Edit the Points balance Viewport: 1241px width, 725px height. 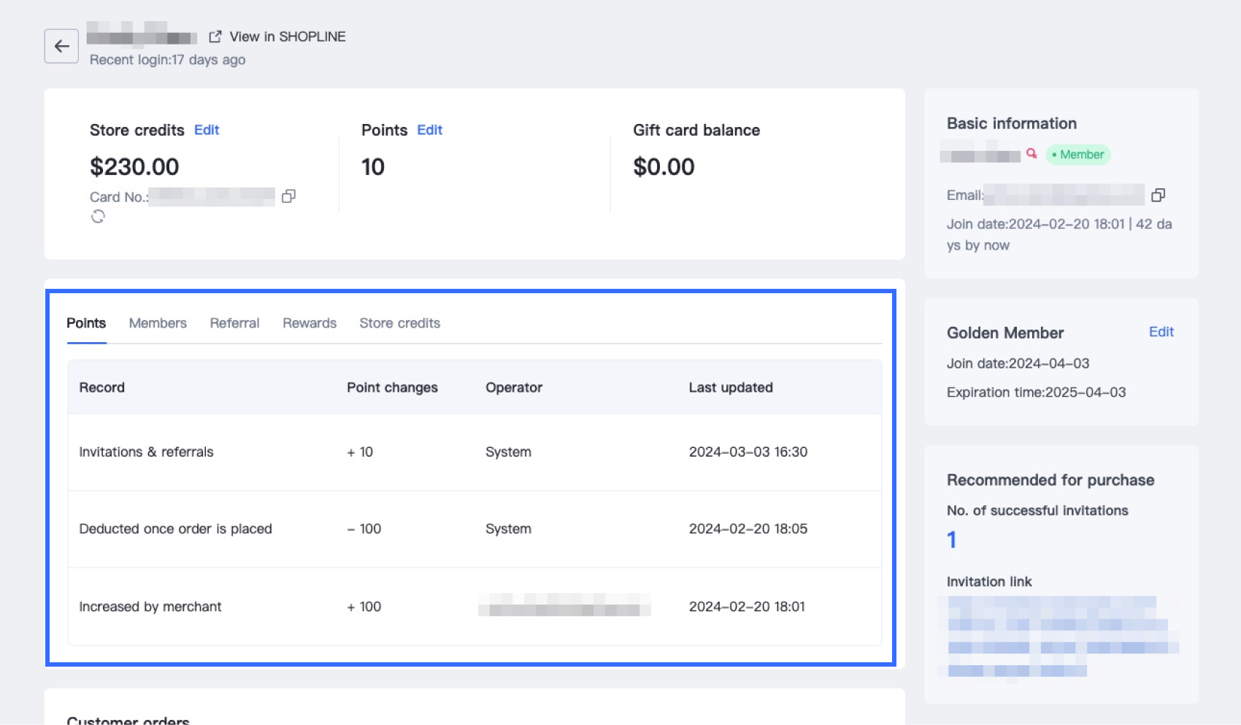(x=429, y=130)
